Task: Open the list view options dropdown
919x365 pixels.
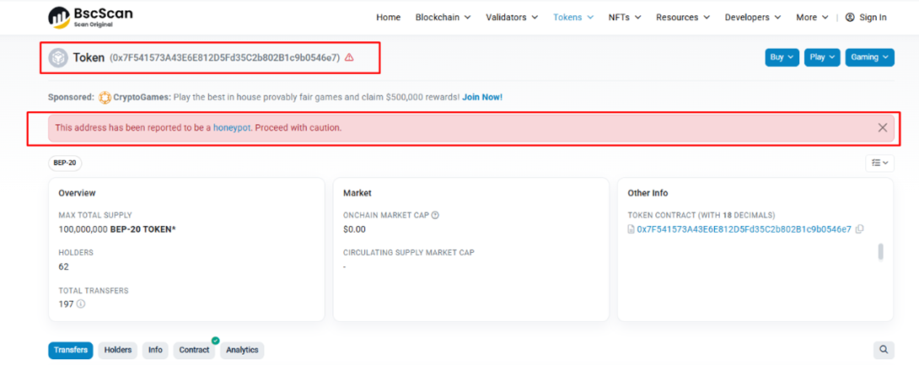Action: click(879, 163)
